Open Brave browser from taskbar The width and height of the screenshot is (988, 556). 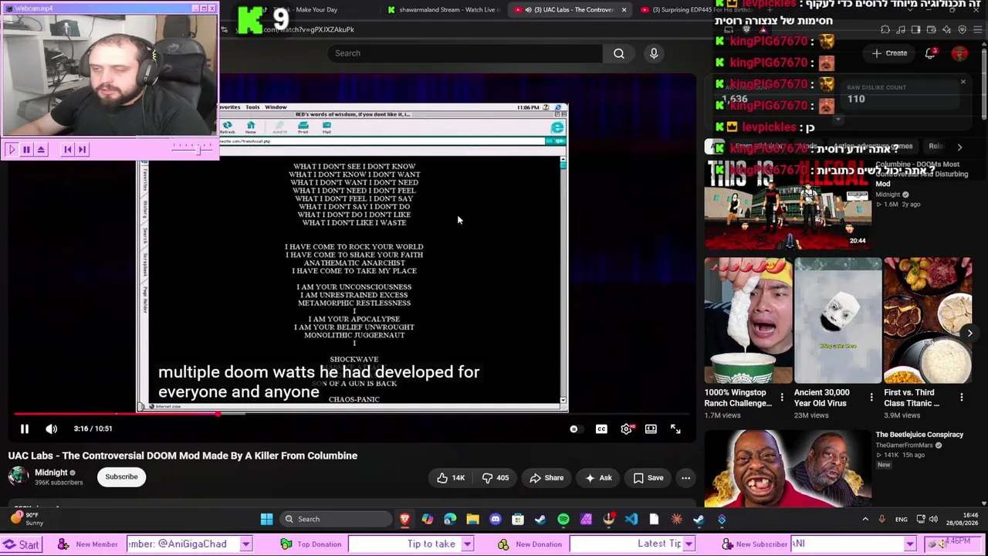click(x=404, y=519)
